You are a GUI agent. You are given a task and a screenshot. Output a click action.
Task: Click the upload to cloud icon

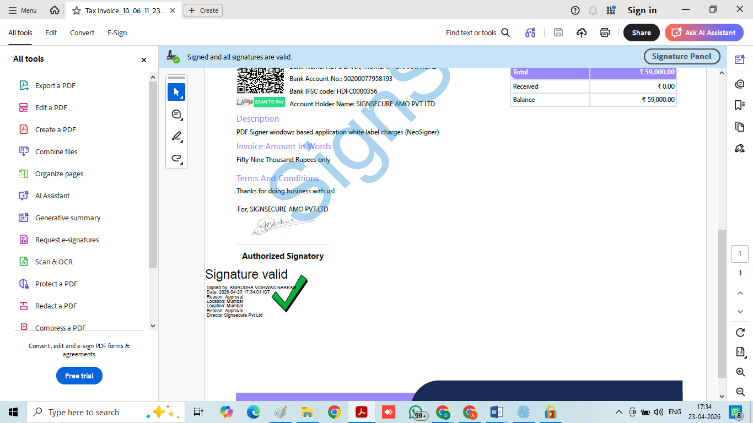582,32
